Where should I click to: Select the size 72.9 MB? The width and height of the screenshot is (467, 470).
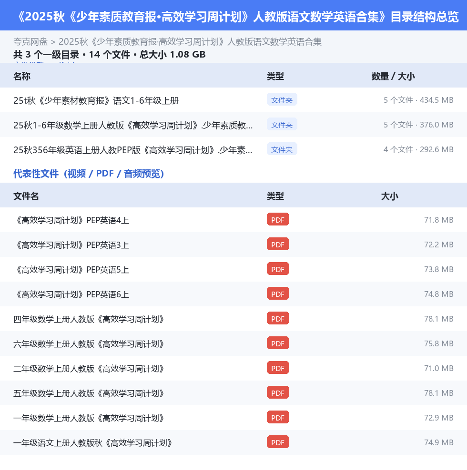438,418
